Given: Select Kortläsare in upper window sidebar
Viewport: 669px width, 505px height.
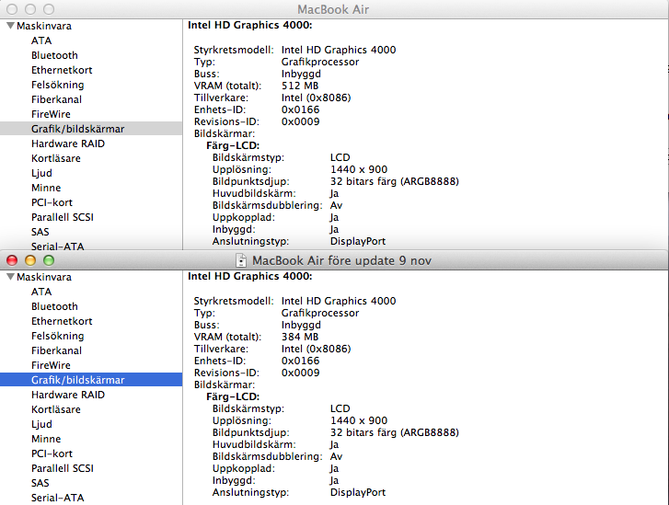Looking at the screenshot, I should tap(56, 158).
